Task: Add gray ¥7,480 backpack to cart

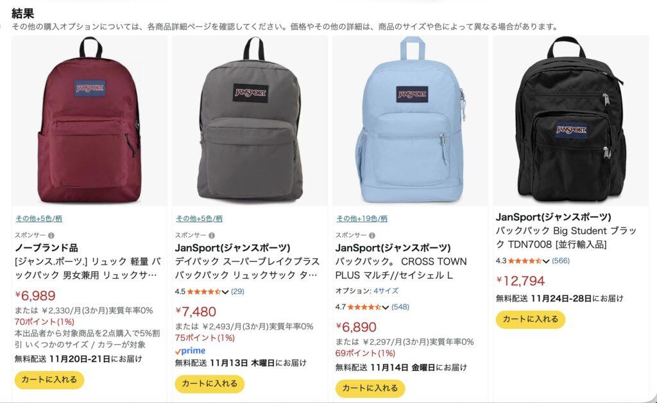Action: coord(210,384)
